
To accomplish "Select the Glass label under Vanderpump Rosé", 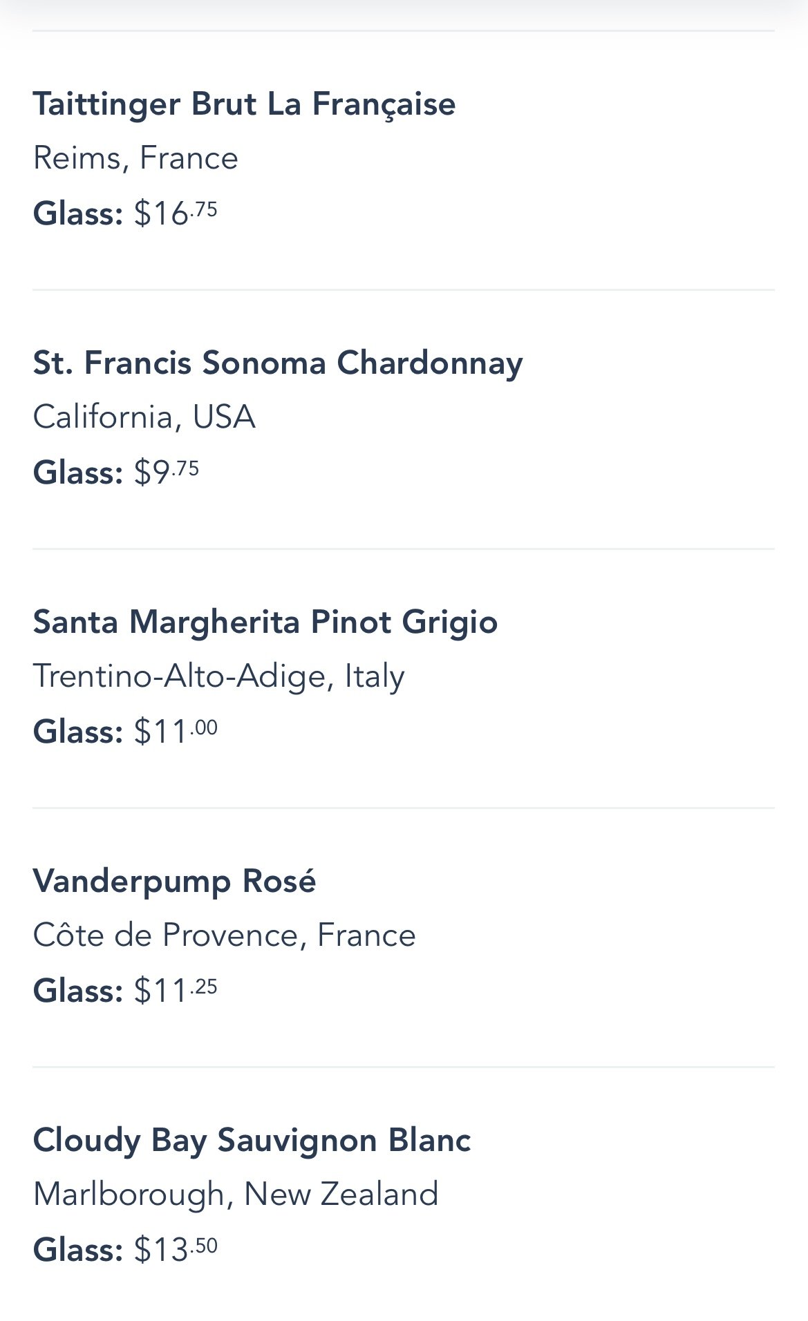I will pyautogui.click(x=77, y=990).
